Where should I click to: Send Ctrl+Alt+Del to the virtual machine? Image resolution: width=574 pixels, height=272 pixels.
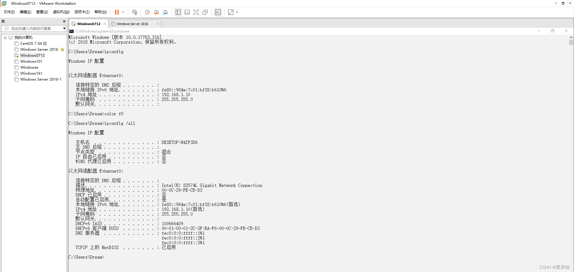(x=135, y=12)
